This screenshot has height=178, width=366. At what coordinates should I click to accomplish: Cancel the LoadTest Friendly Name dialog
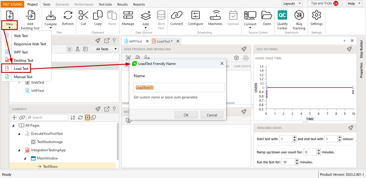pyautogui.click(x=212, y=115)
